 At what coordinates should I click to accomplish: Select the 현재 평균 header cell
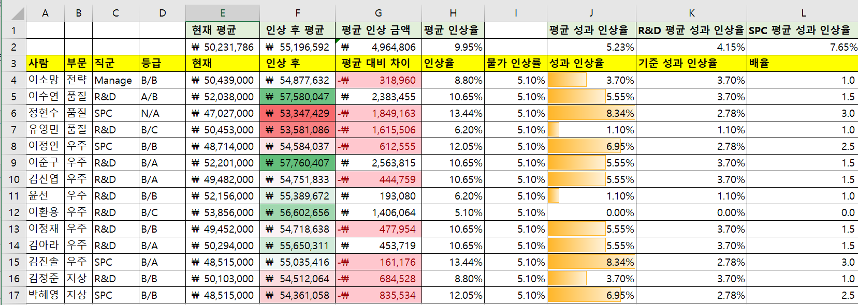click(223, 30)
